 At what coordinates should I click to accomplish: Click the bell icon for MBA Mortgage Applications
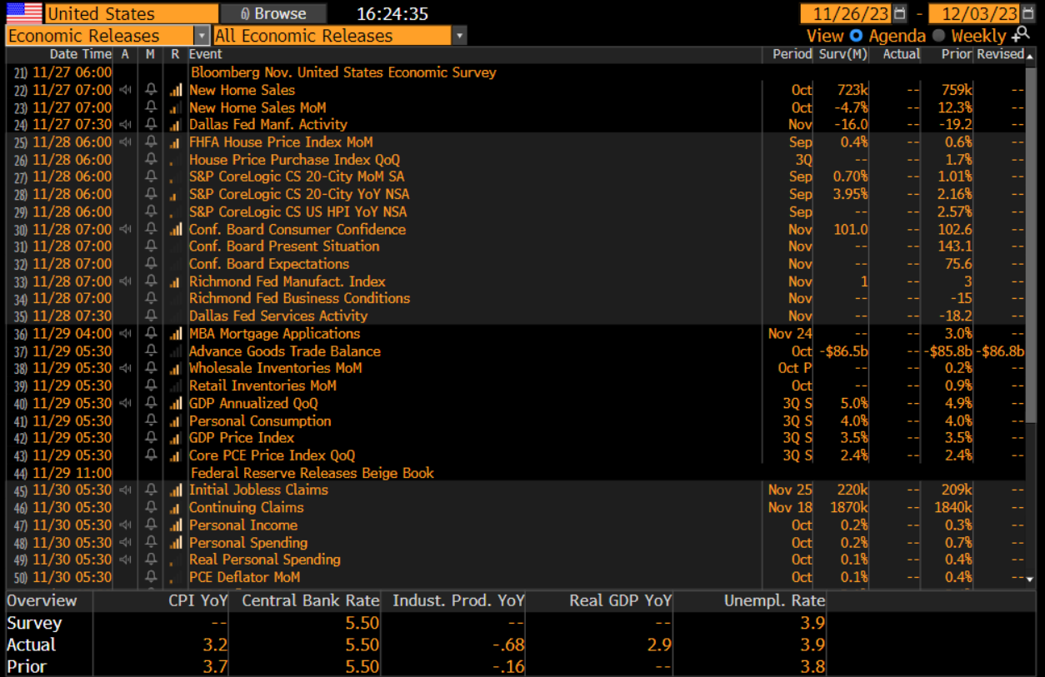151,333
